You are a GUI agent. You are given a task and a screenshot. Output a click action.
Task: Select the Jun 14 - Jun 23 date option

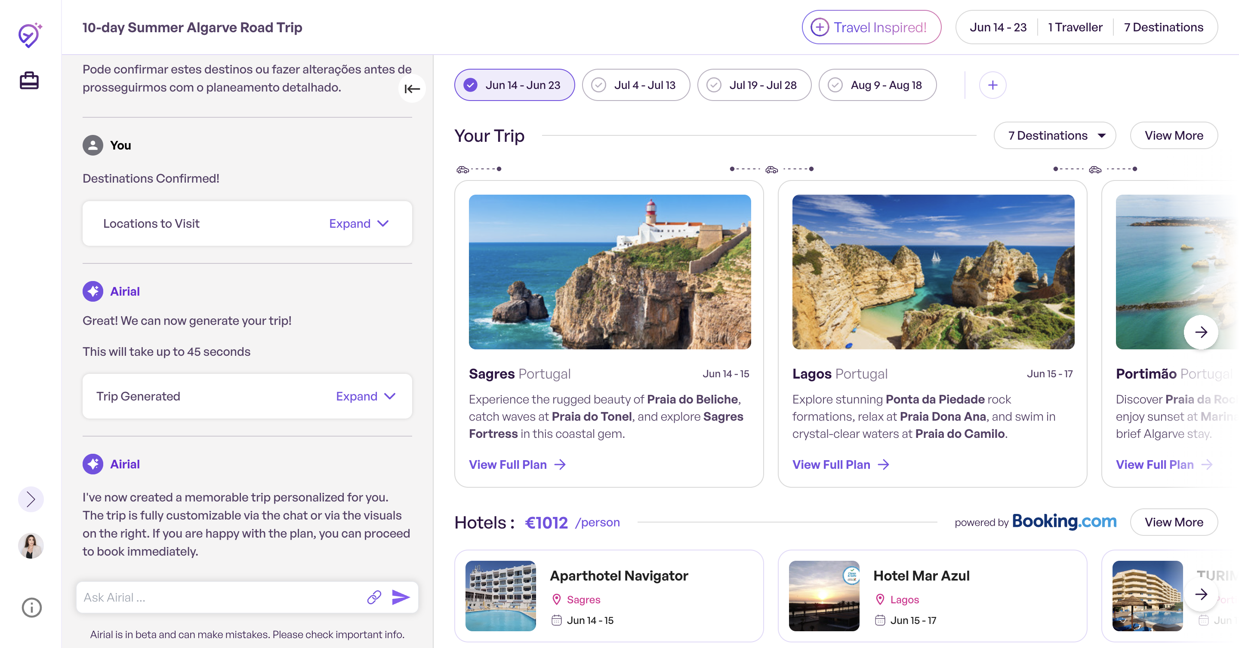click(x=514, y=85)
